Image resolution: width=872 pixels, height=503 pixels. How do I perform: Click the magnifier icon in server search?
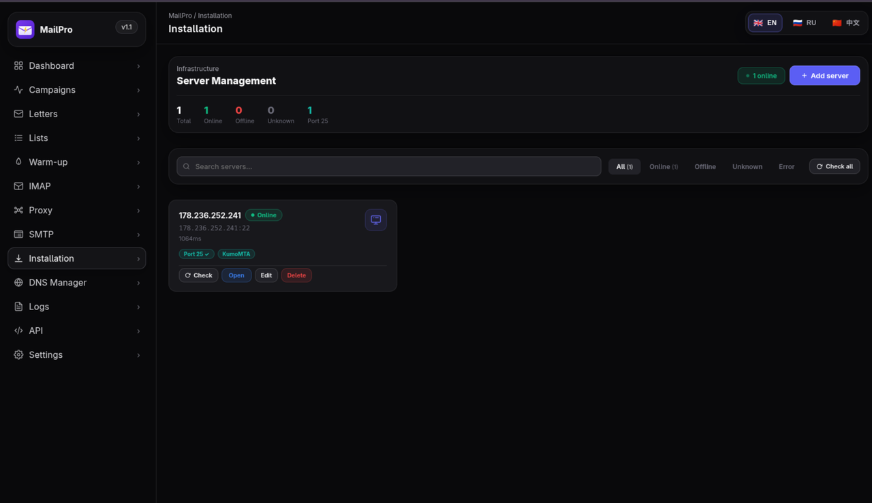point(187,166)
